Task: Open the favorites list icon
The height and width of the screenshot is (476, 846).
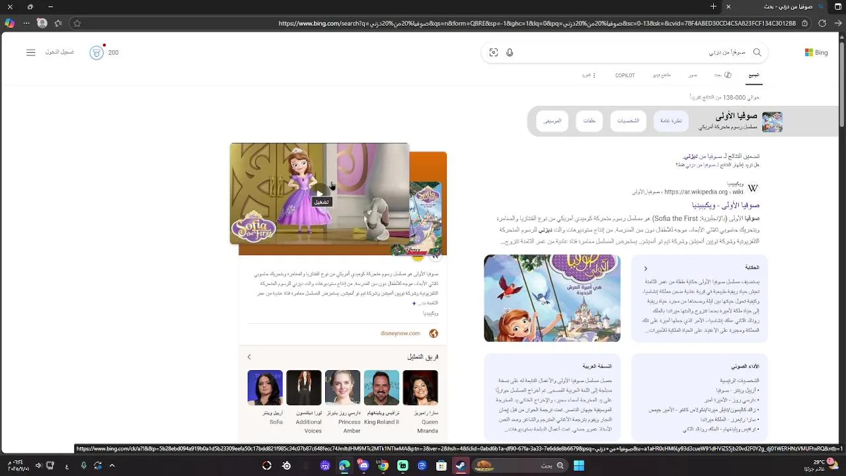Action: pyautogui.click(x=59, y=23)
